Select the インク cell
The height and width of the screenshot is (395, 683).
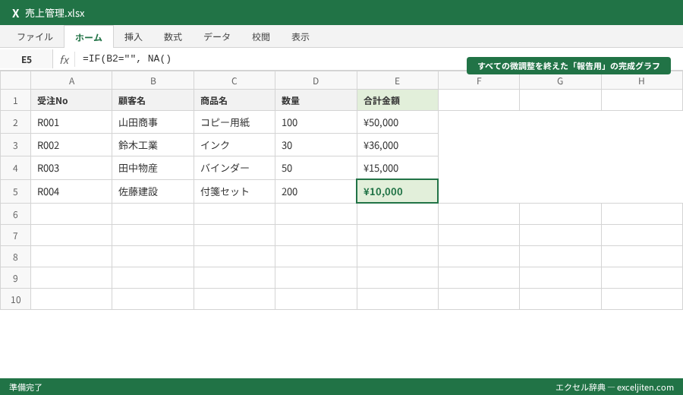(234, 145)
